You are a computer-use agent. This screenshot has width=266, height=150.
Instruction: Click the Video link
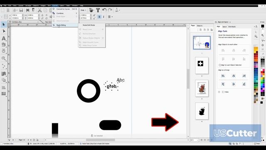point(227,92)
